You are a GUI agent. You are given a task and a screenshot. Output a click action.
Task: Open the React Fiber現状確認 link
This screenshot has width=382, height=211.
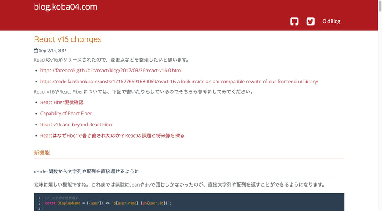click(62, 102)
